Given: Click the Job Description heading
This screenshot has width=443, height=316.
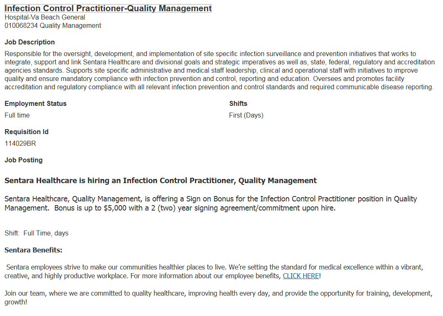Looking at the screenshot, I should (x=30, y=42).
